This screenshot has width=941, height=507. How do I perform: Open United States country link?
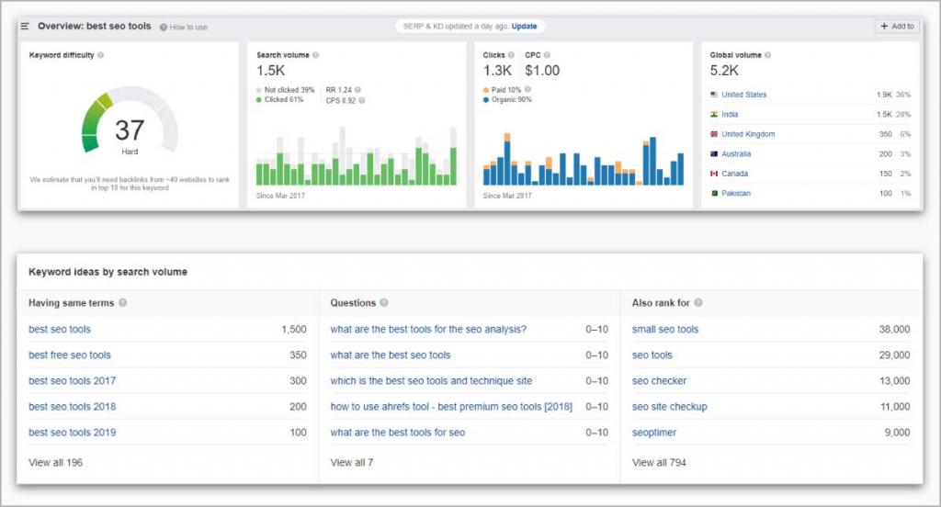point(744,95)
